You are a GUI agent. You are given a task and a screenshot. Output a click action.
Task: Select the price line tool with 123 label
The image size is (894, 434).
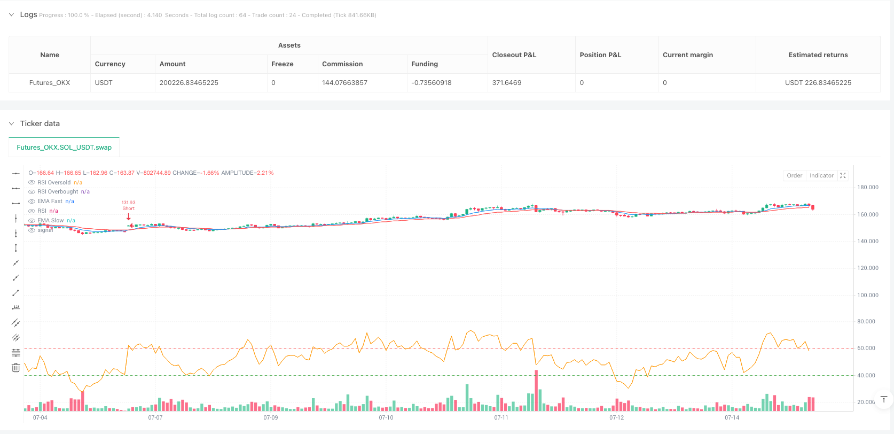coord(16,308)
